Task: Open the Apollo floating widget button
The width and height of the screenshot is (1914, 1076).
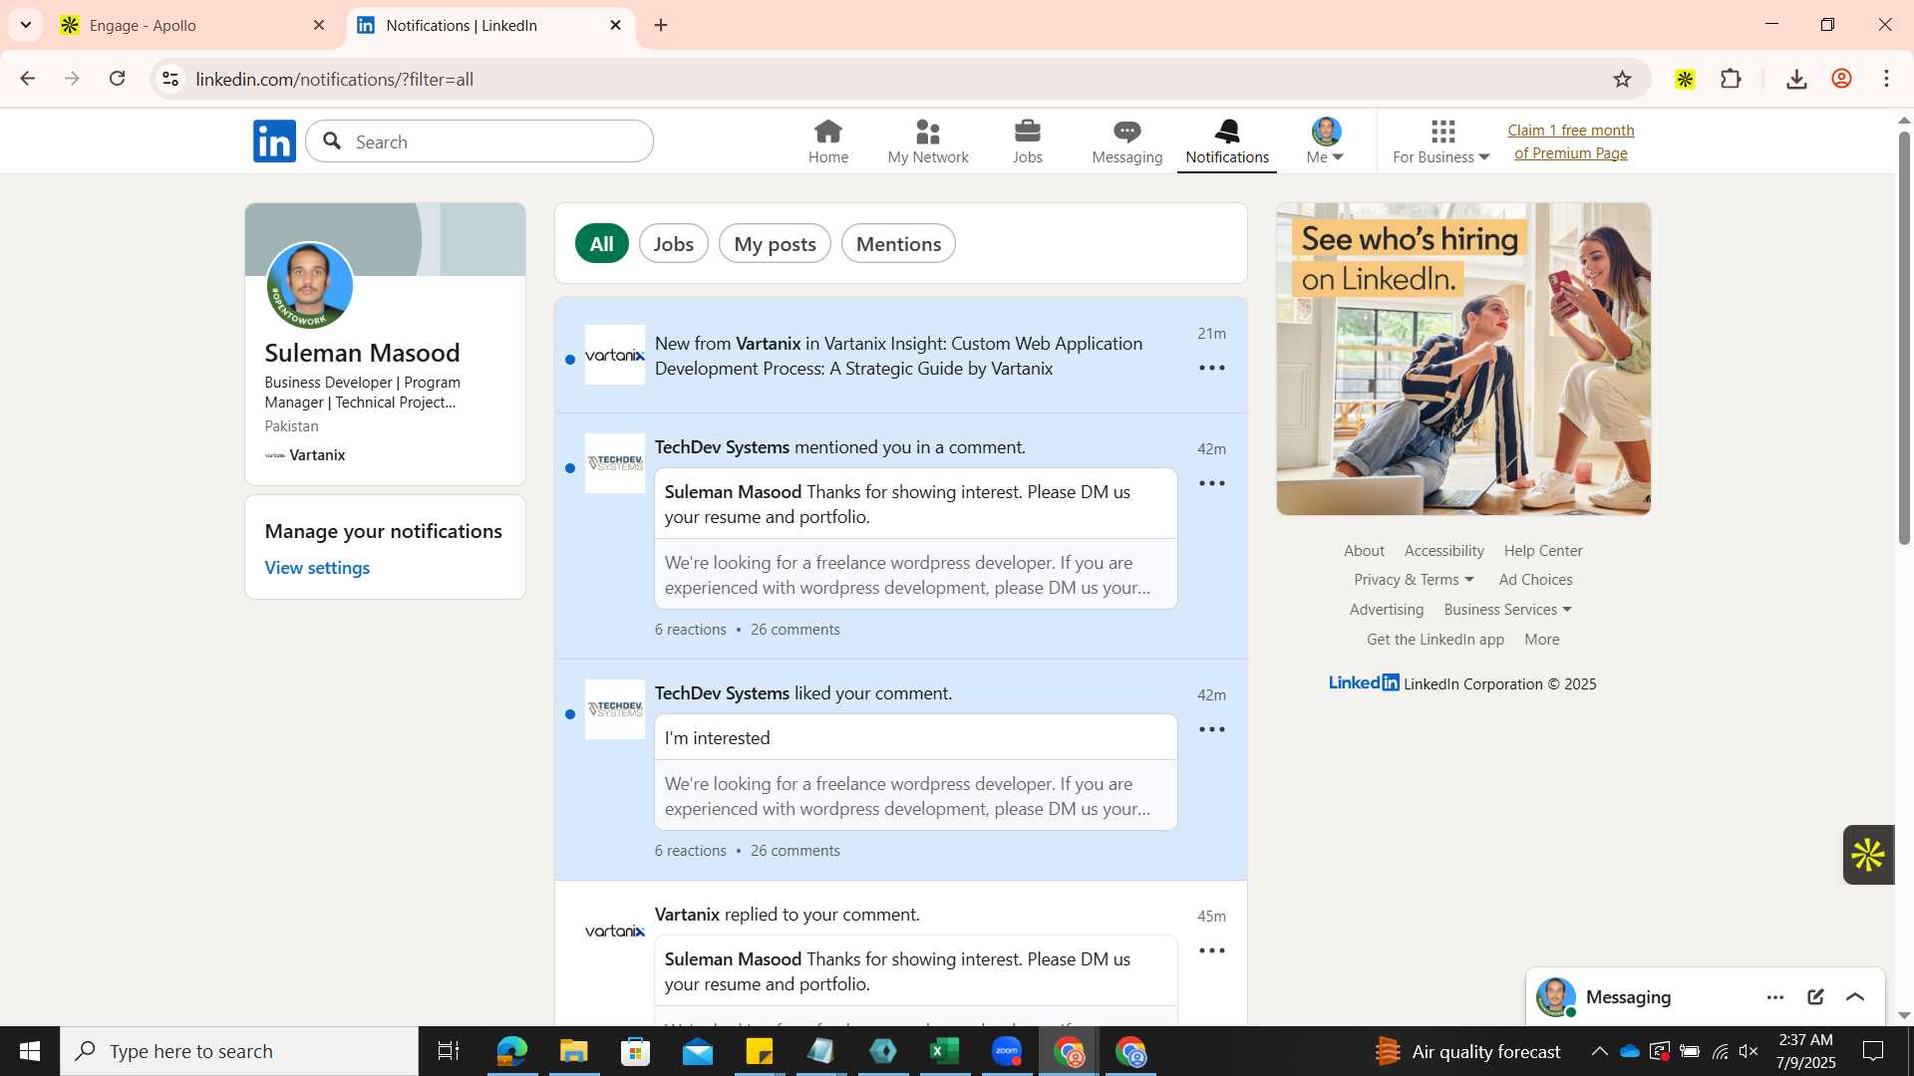Action: 1868,855
